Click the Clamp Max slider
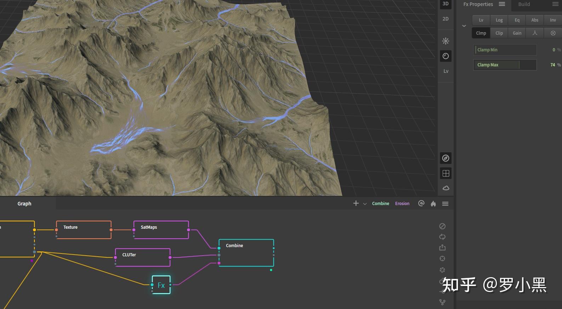Viewport: 562px width, 309px height. (505, 65)
